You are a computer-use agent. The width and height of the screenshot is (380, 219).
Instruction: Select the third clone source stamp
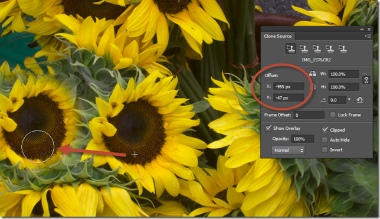pyautogui.click(x=316, y=49)
